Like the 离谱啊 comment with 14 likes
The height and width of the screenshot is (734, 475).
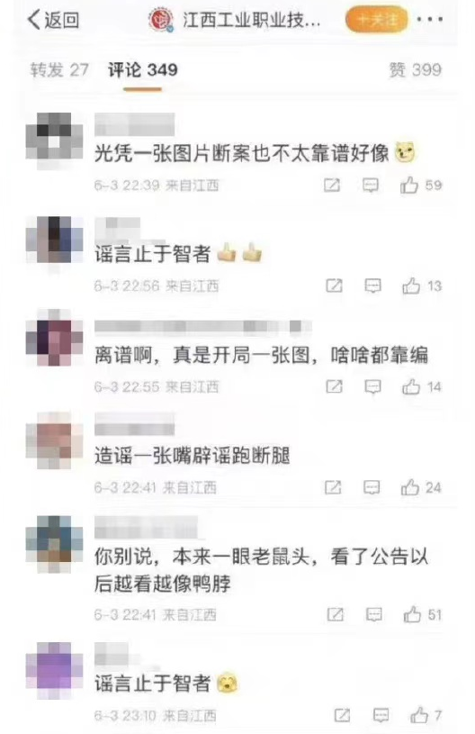[411, 386]
